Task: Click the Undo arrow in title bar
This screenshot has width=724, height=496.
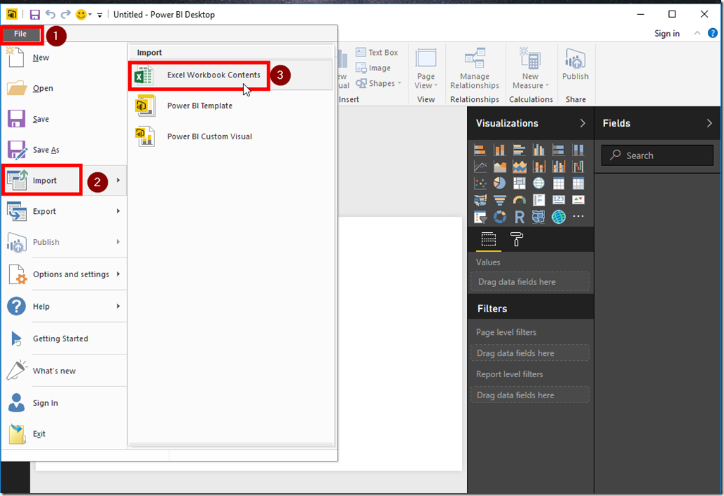Action: (50, 14)
